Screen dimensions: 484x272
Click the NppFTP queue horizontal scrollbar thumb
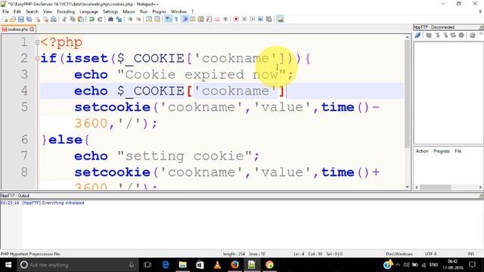[436, 187]
